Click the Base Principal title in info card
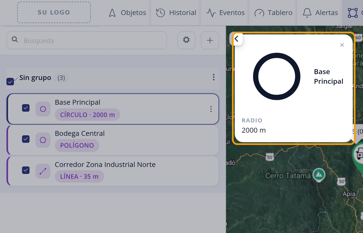The height and width of the screenshot is (233, 363). tap(329, 77)
